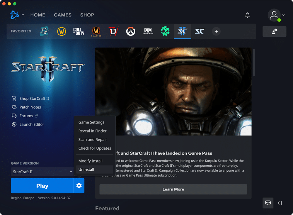
Task: Expand the Battle.net logo menu chevron
Action: pos(23,15)
